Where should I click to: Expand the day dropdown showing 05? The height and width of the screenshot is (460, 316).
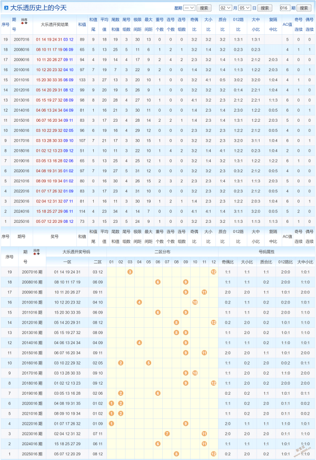244,8
